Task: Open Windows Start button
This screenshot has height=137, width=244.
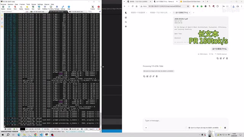Action: tap(3, 135)
